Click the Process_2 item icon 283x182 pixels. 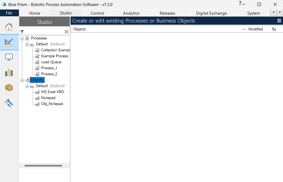click(37, 74)
